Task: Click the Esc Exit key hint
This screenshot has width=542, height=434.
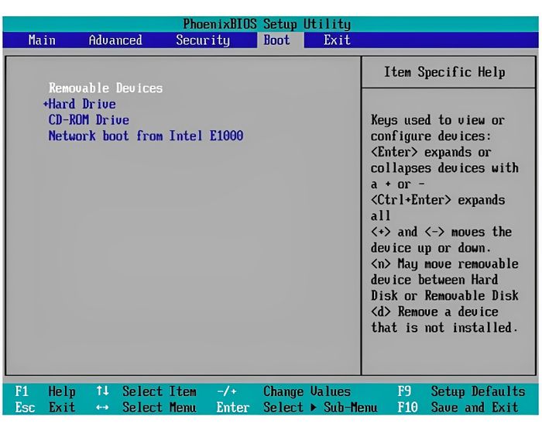Action: tap(45, 408)
